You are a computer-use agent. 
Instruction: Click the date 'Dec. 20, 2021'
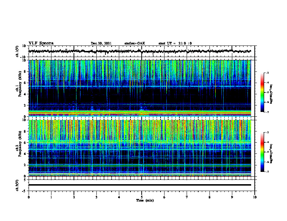click(x=101, y=43)
